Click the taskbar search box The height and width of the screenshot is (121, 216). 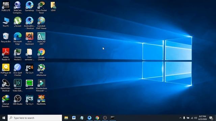click(35, 118)
